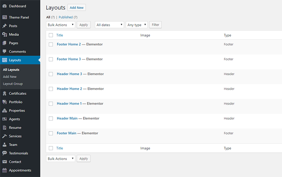
Task: Open the bottom Bulk Actions dropdown
Action: click(x=60, y=158)
